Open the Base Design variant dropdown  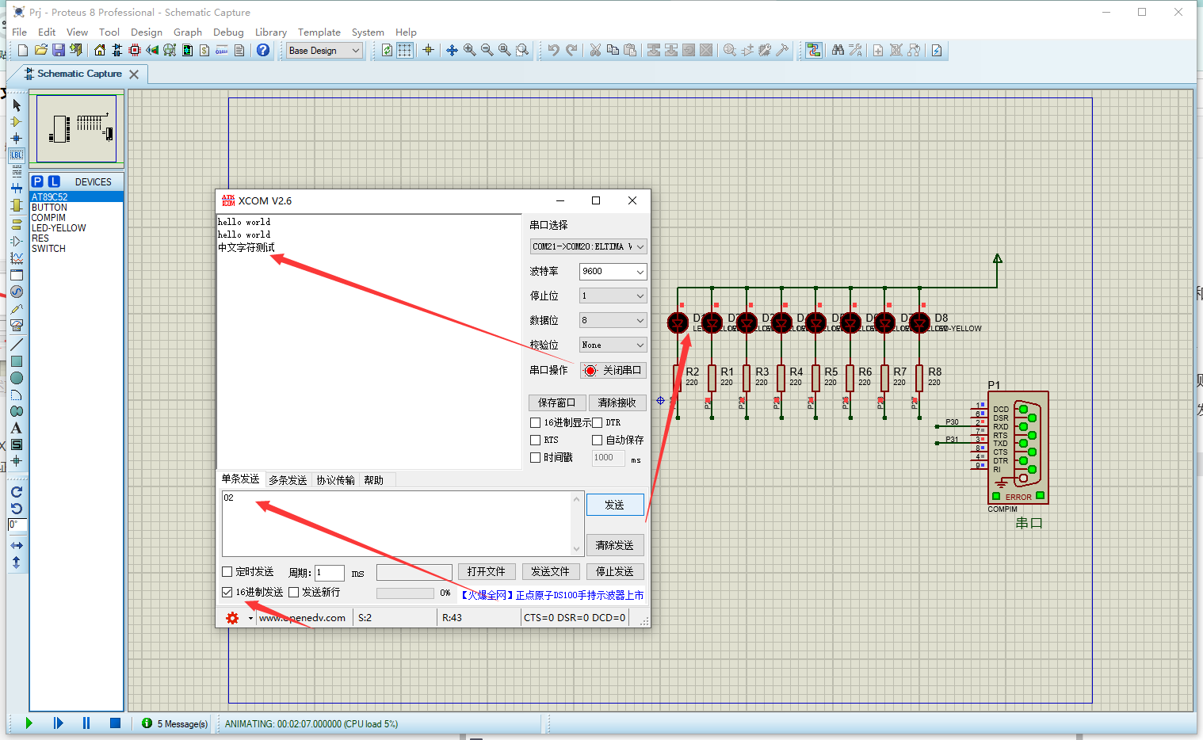pos(324,51)
